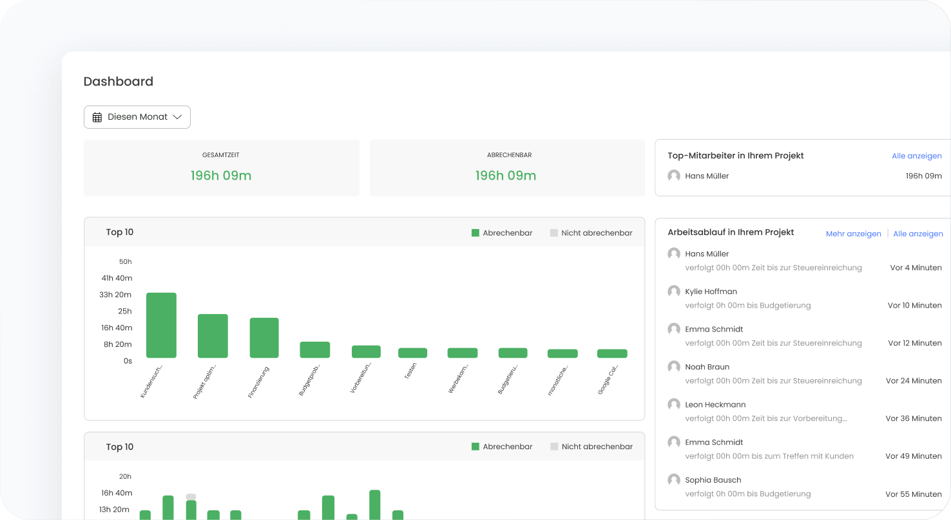951x520 pixels.
Task: Click the calendar icon in date filter
Action: 97,117
